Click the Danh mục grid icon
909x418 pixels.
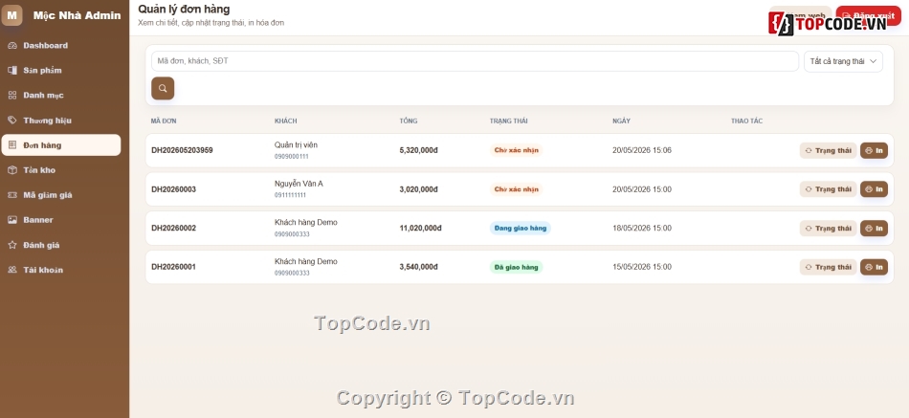pyautogui.click(x=12, y=95)
